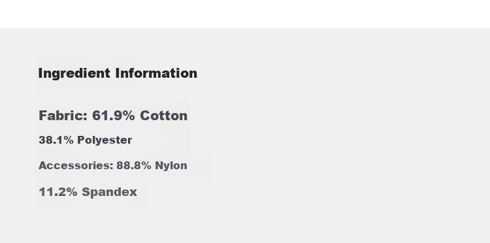Click the Fabric: 61.9% Cotton line

(x=113, y=116)
